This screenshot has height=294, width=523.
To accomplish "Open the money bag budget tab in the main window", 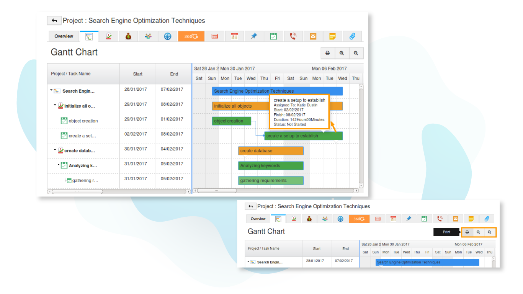I will (x=128, y=36).
